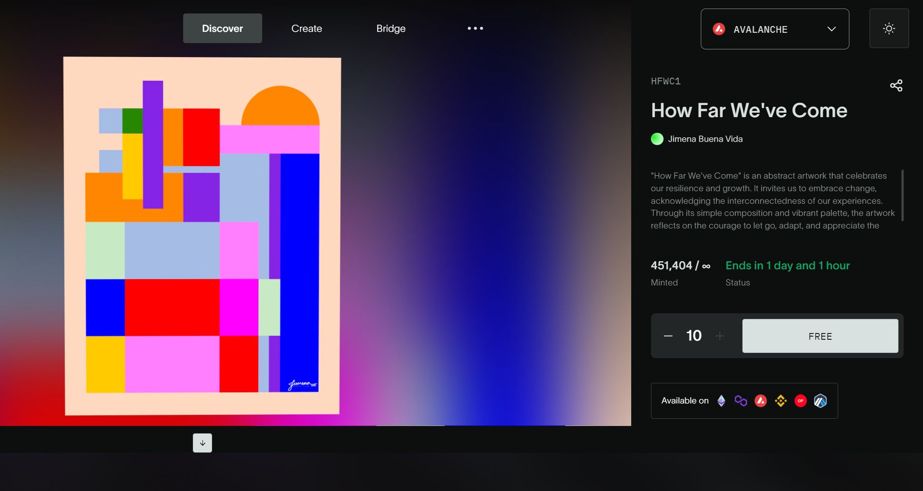Click the Avalanche icon under Available on
Screen dimensions: 923x491
761,400
